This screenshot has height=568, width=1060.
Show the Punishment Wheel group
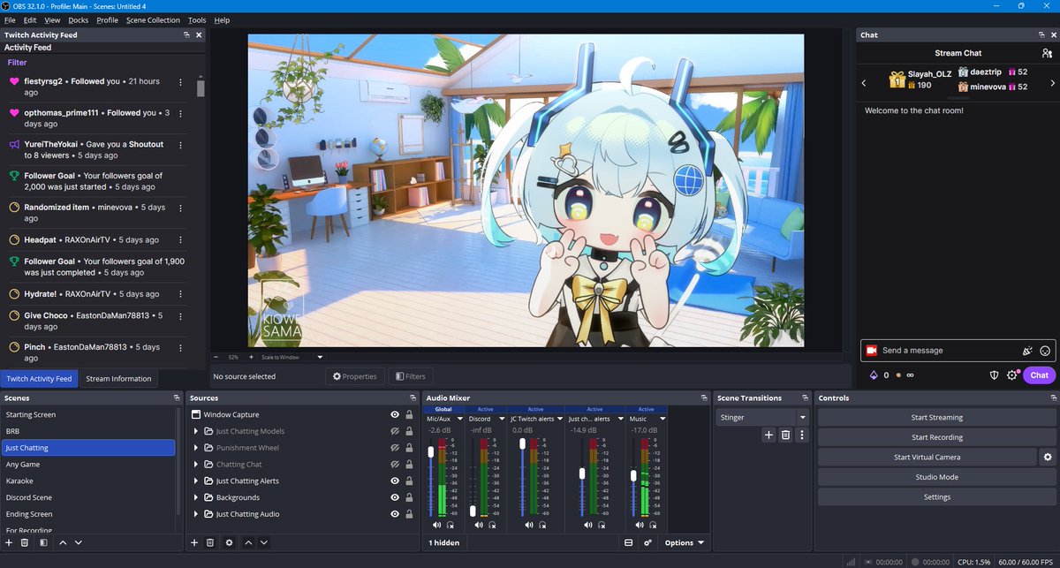395,448
